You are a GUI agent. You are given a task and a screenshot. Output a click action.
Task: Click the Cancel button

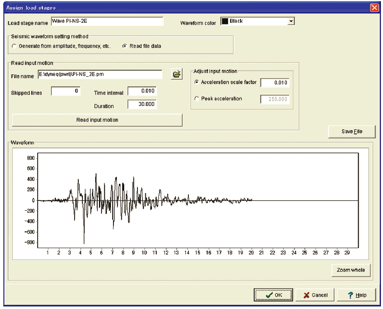point(316,295)
